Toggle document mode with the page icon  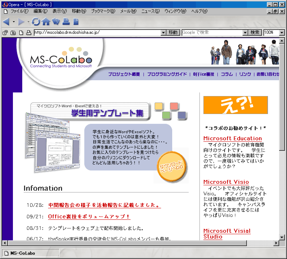pyautogui.click(x=21, y=33)
